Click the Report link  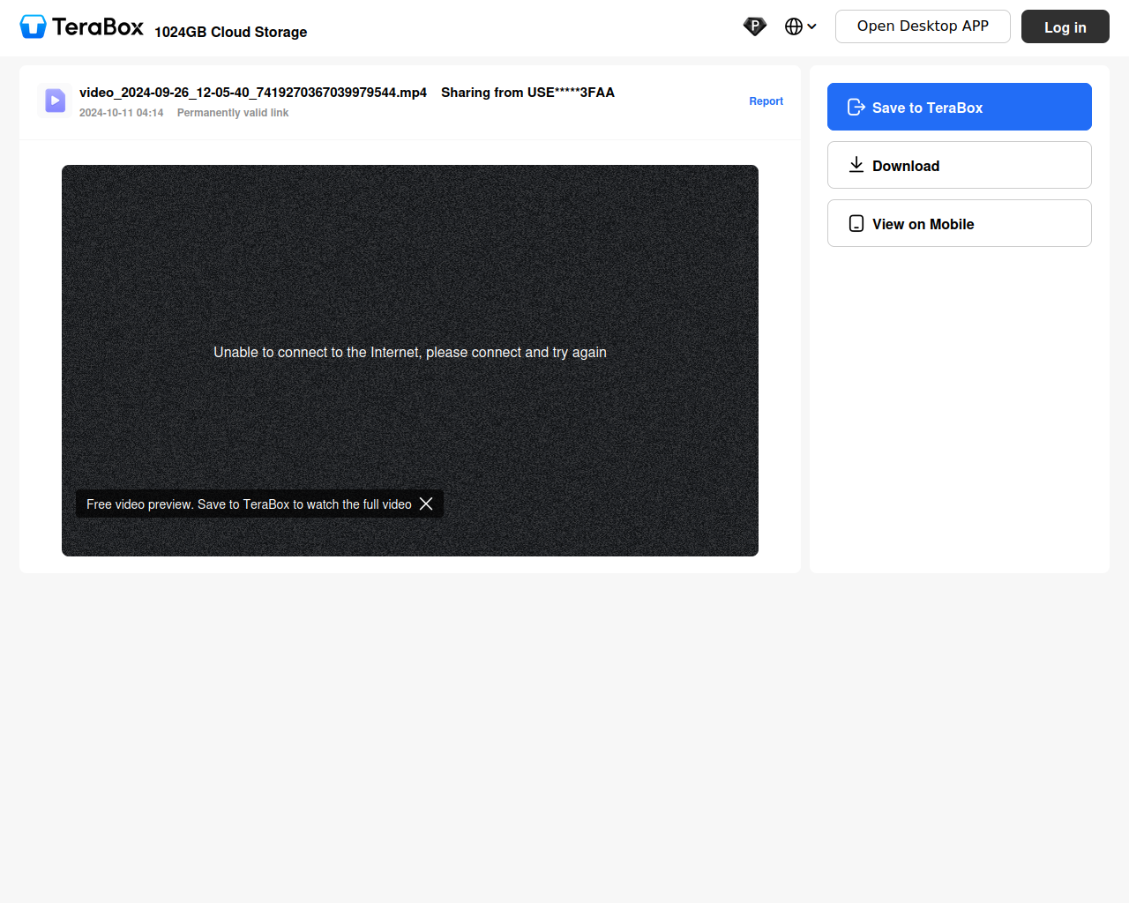766,101
